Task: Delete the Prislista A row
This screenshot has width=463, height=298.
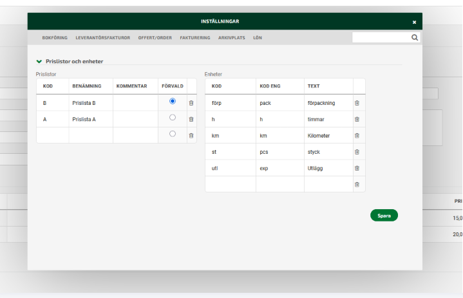Action: pyautogui.click(x=191, y=119)
